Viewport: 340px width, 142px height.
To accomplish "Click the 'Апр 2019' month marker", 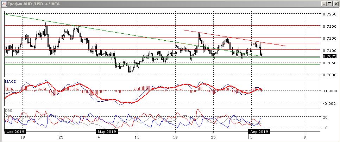I will point(259,132).
